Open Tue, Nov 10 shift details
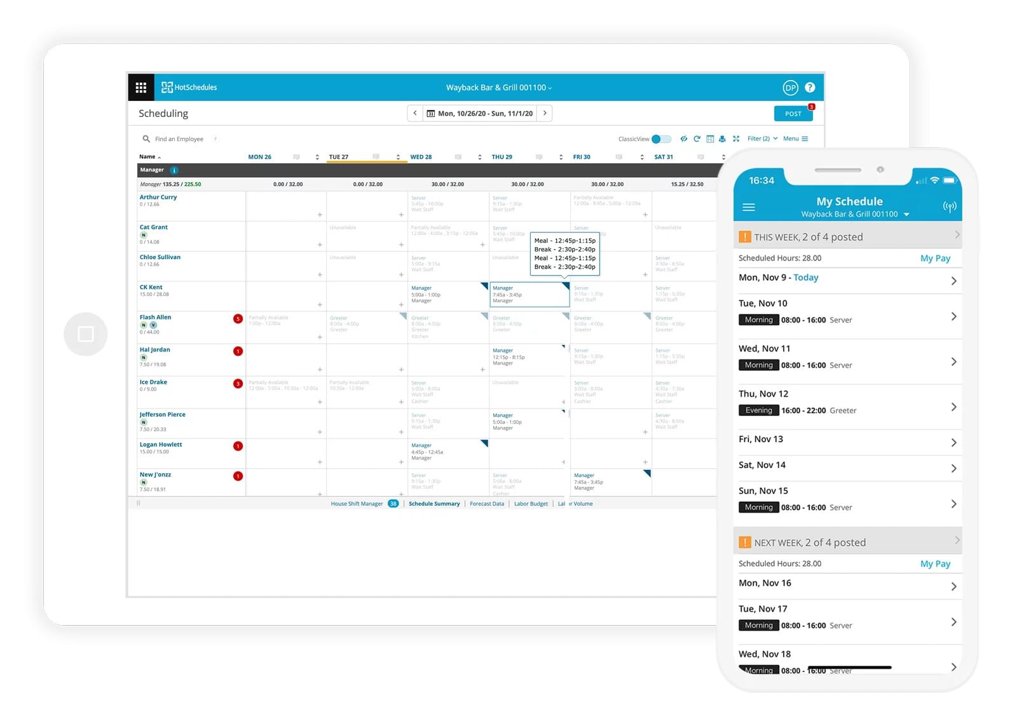This screenshot has width=1017, height=714. pos(847,316)
